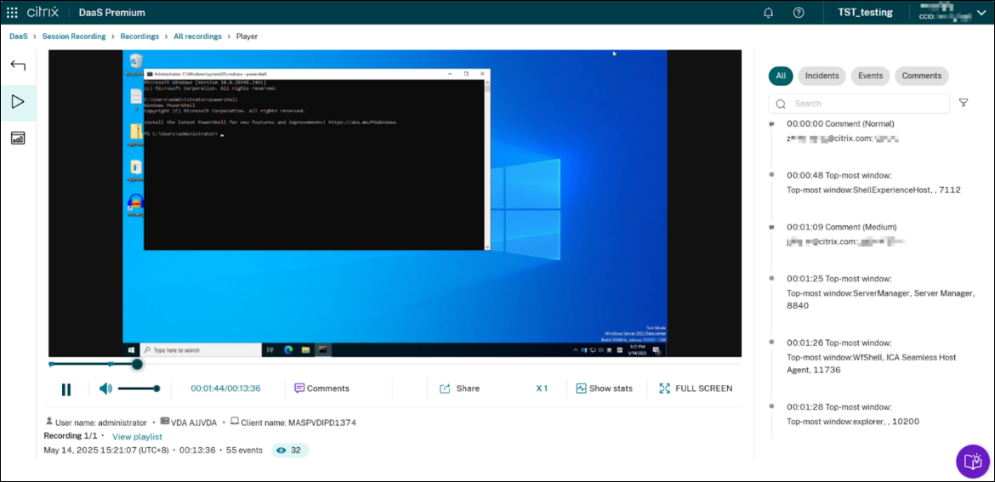
Task: Expand the TST_testing account menu
Action: click(x=865, y=13)
